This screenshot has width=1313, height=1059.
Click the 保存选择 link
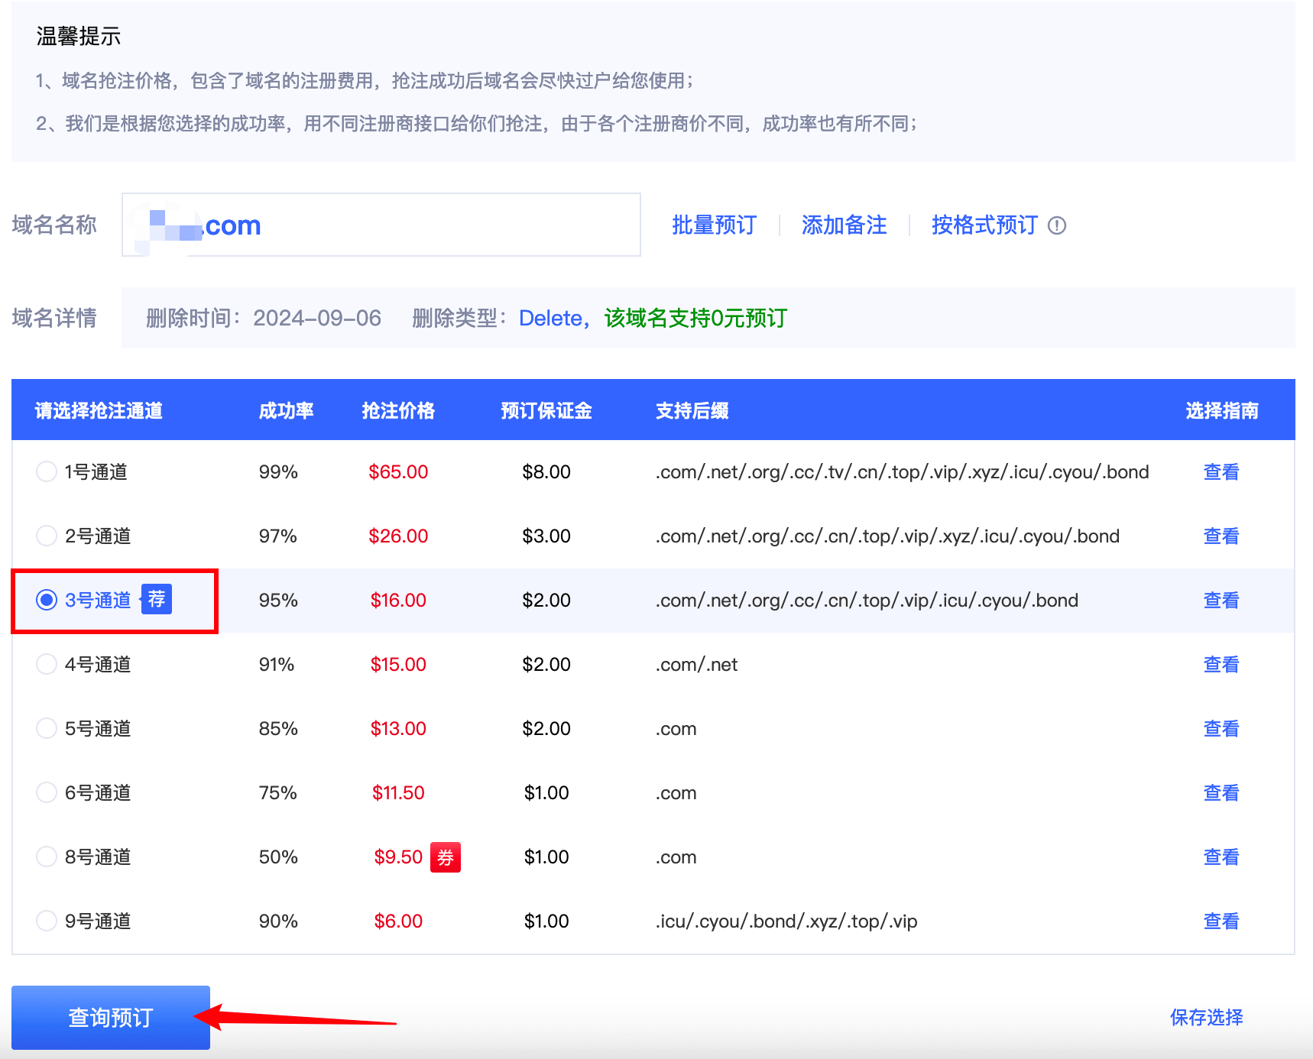pos(1206,1018)
